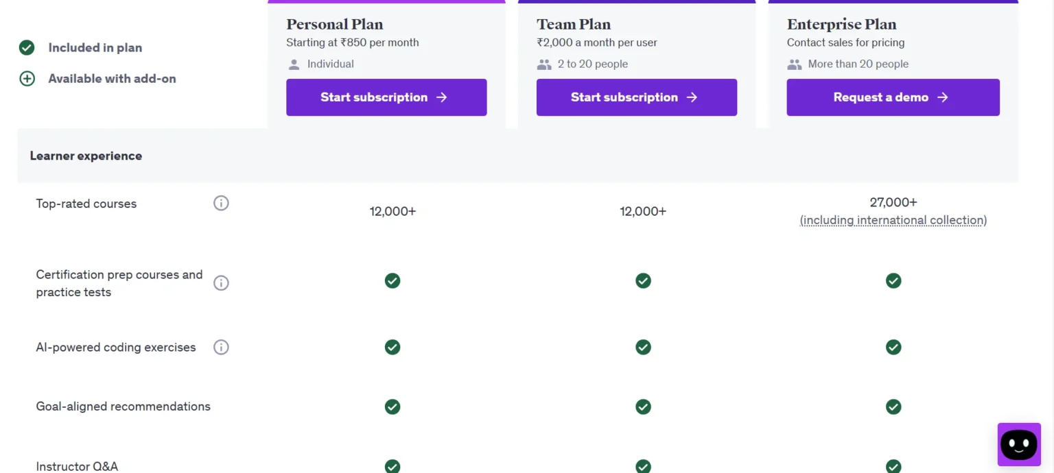Click Enterprise Plan people group icon

point(795,64)
